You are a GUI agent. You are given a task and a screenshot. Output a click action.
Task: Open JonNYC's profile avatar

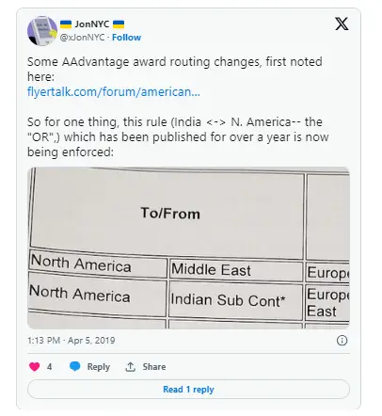[42, 31]
